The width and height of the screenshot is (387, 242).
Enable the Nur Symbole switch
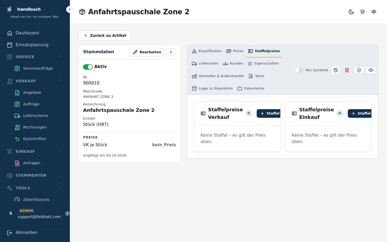click(299, 70)
